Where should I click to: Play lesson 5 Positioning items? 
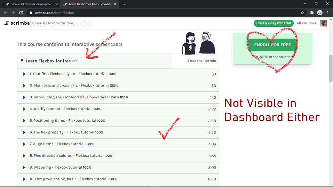(x=24, y=121)
